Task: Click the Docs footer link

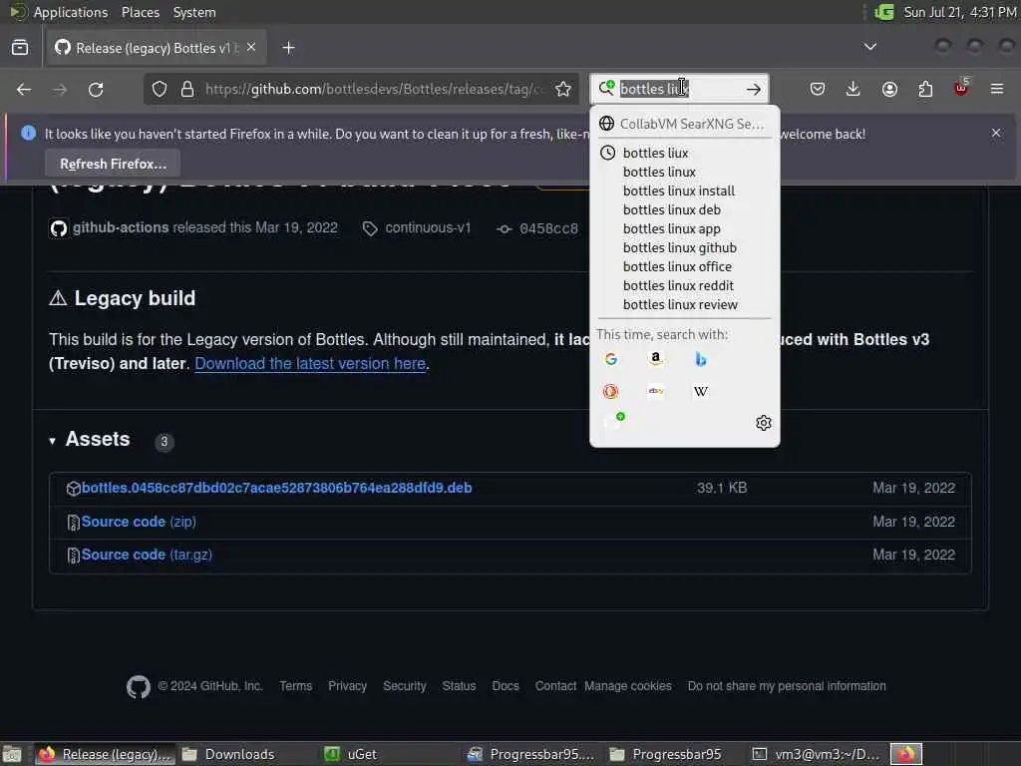Action: [506, 686]
